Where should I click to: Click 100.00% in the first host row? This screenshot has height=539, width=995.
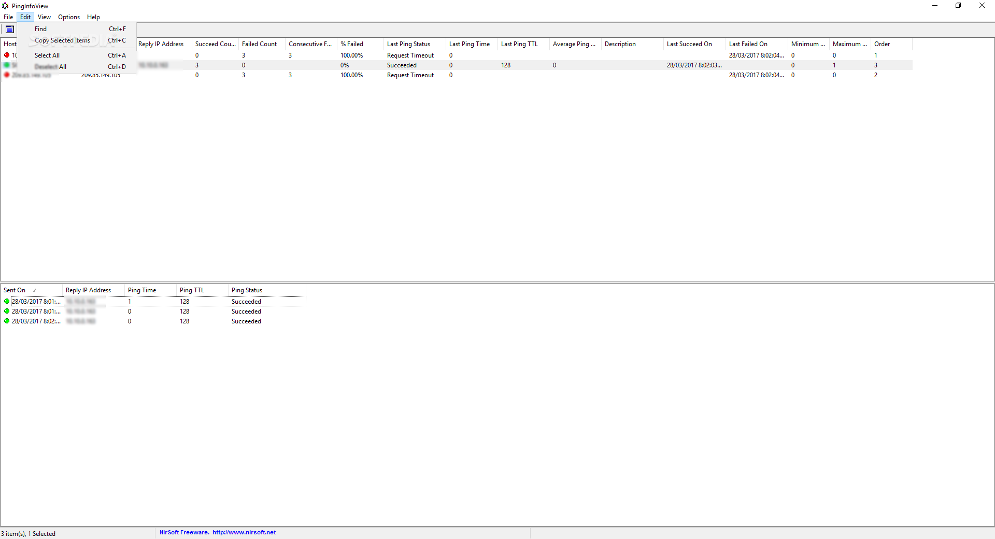[351, 55]
